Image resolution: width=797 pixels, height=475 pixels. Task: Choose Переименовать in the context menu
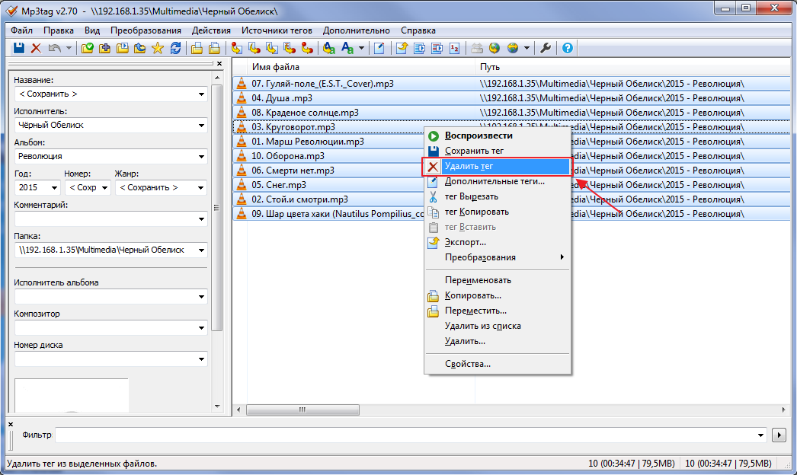pos(498,280)
